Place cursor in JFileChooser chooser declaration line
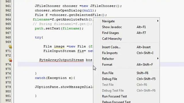This screenshot has width=184, height=103. (78, 6)
